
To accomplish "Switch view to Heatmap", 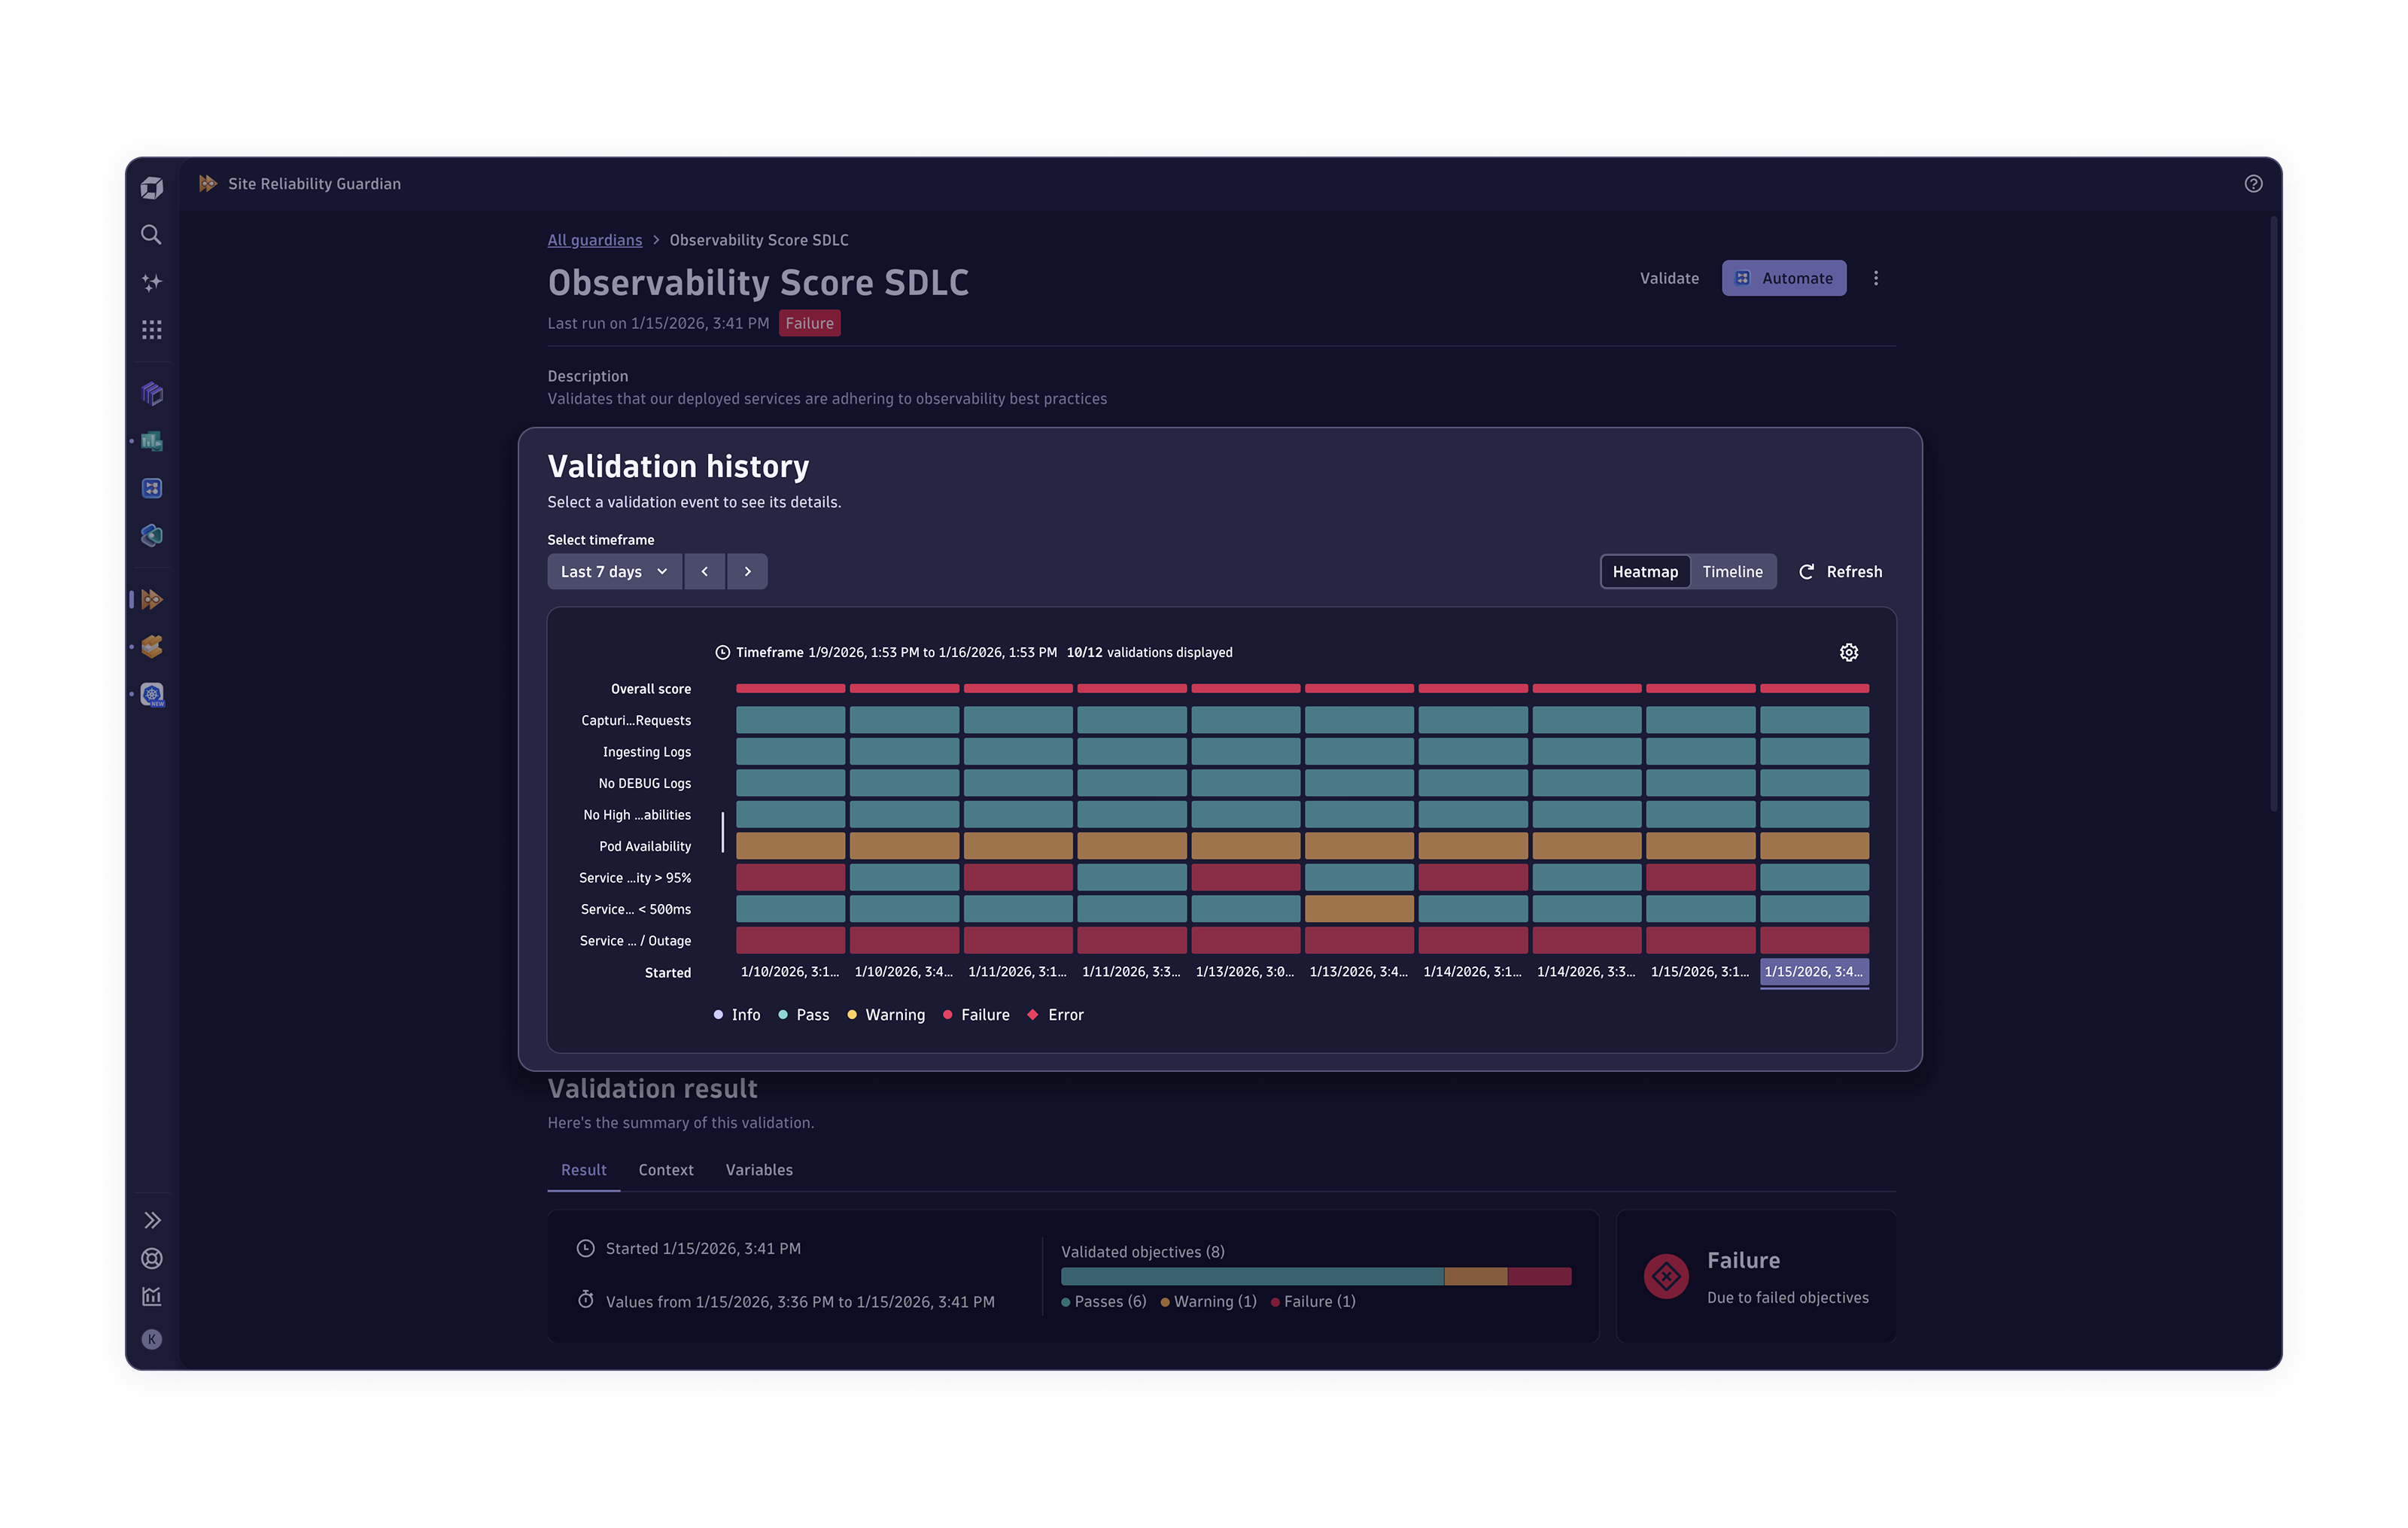I will pos(1644,572).
